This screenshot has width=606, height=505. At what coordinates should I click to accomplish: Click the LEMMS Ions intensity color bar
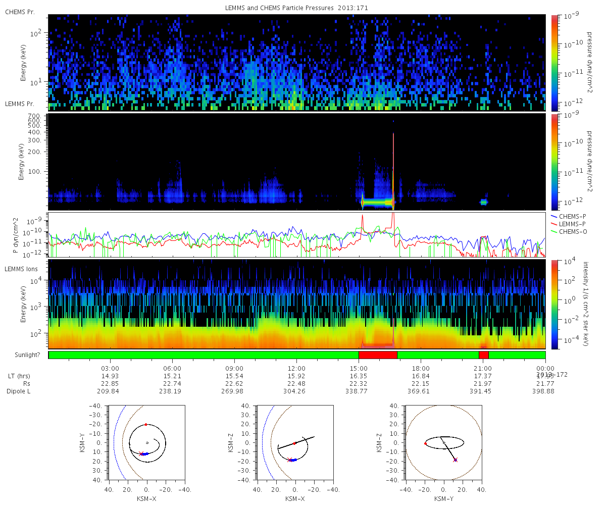pos(554,304)
